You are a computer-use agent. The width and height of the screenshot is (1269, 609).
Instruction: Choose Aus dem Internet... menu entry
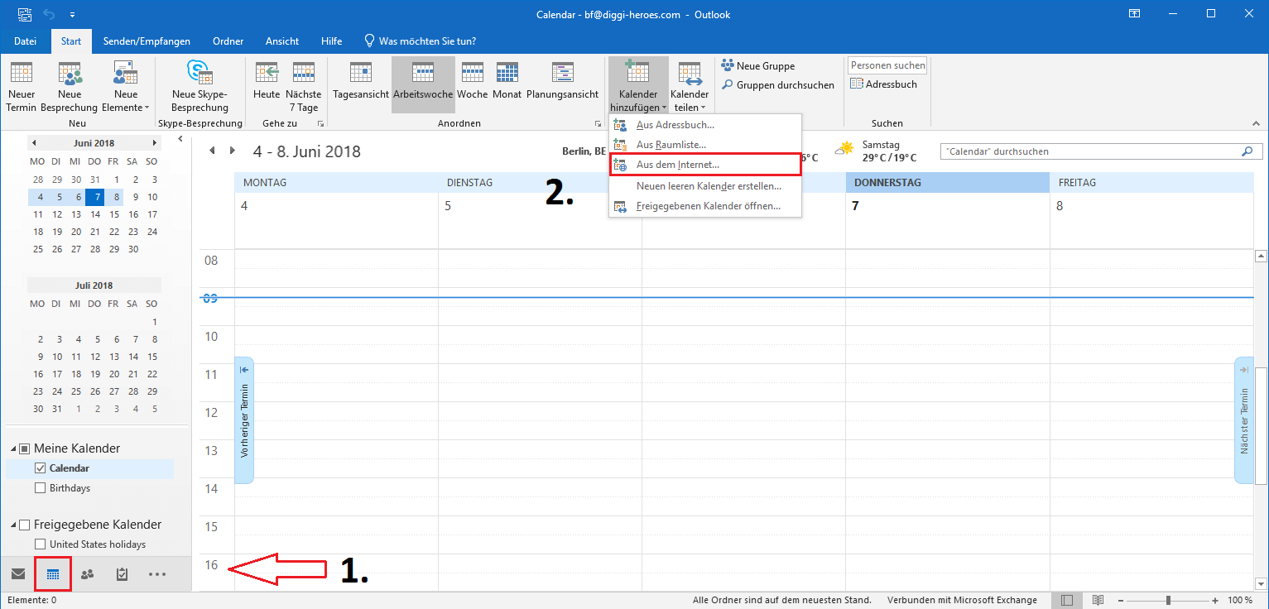coord(705,165)
